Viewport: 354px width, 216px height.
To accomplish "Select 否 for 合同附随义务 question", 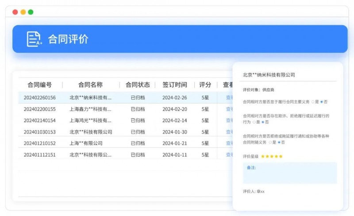I will (x=279, y=143).
